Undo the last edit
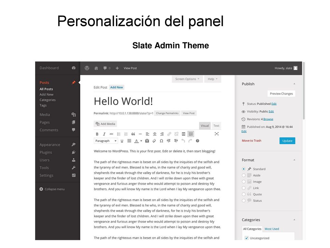Viewport: 330px width, 248px height. click(x=183, y=141)
